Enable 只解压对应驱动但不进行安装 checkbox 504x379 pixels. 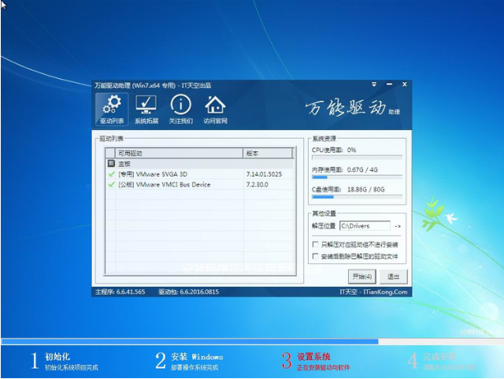tap(315, 244)
